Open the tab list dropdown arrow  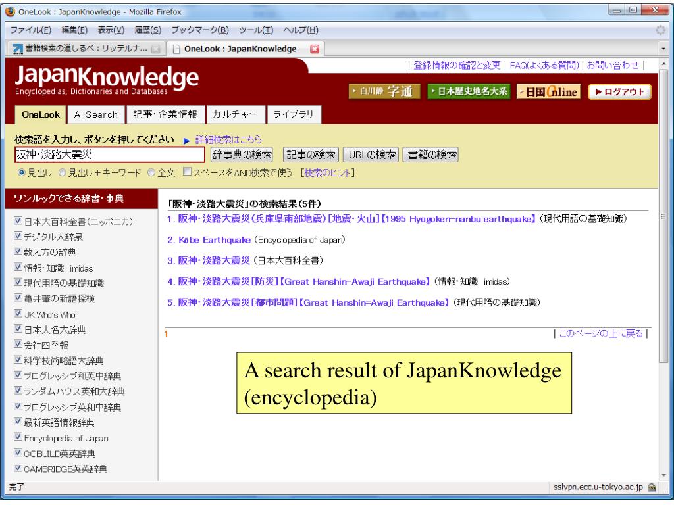coord(663,49)
